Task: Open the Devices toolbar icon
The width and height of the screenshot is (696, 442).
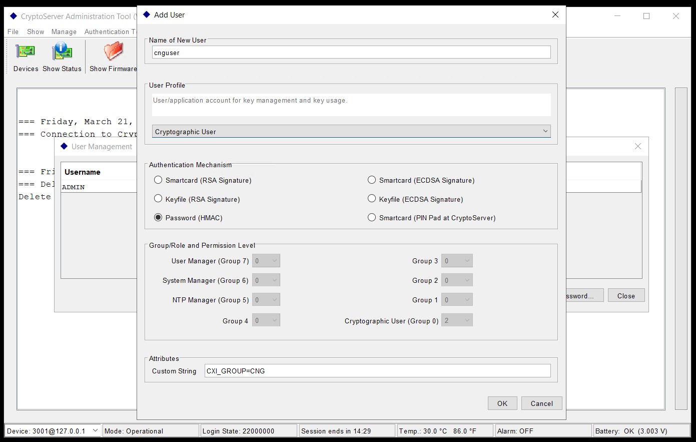Action: pyautogui.click(x=26, y=57)
